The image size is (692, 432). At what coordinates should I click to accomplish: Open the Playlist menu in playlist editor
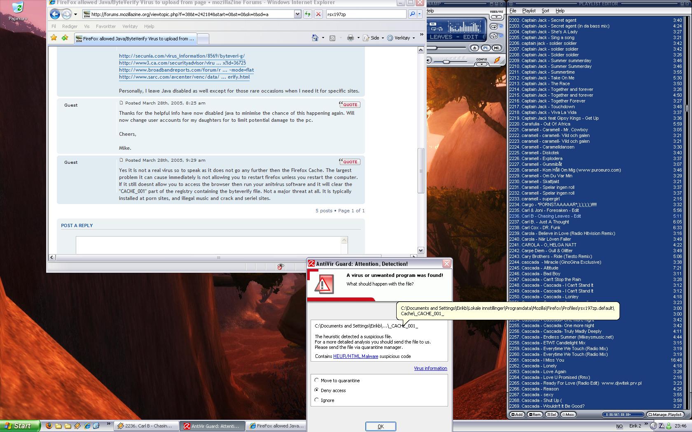529,11
